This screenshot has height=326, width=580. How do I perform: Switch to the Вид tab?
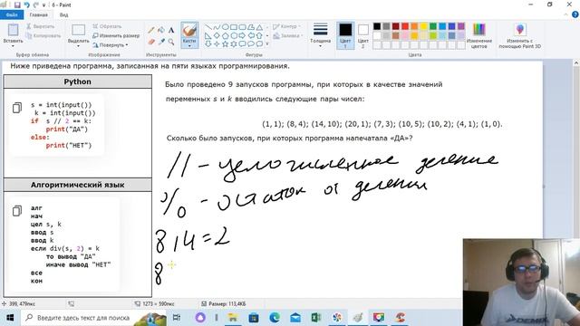tap(63, 14)
